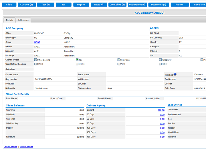Check the Pavle user defined service
Viewport: 206px width, 154px height.
click(x=119, y=64)
